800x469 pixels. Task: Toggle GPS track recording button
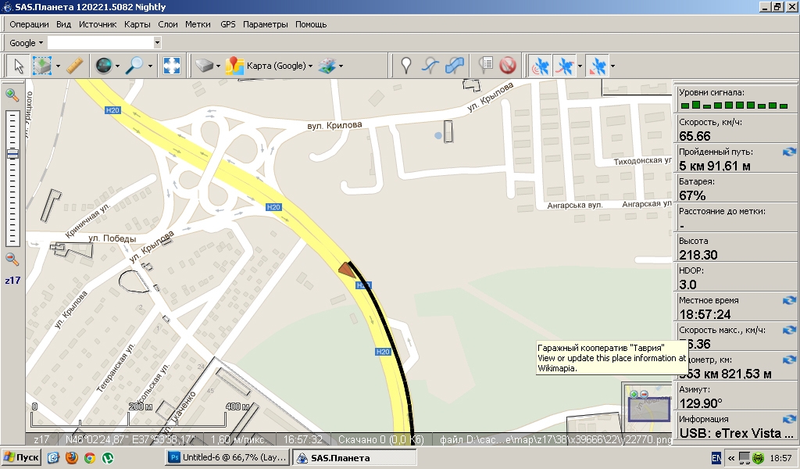tap(563, 66)
